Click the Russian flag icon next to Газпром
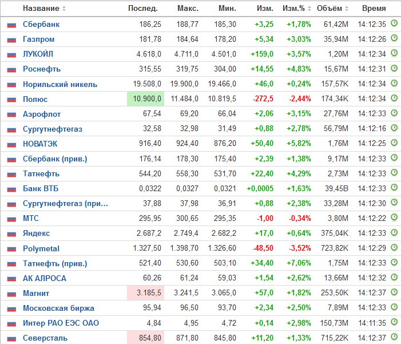 click(11, 39)
